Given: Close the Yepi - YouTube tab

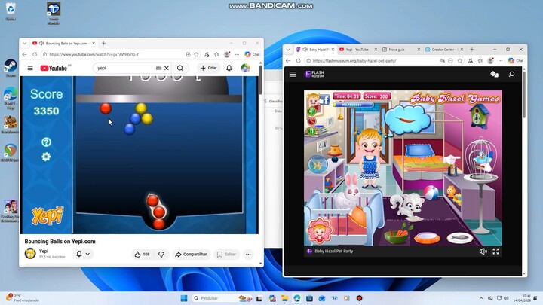Looking at the screenshot, I should coord(376,50).
